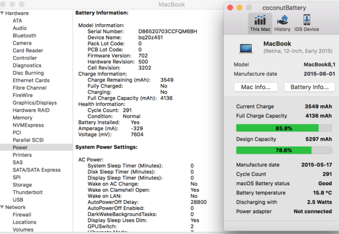Click the Mac Info... button
The image size is (339, 234).
[256, 87]
